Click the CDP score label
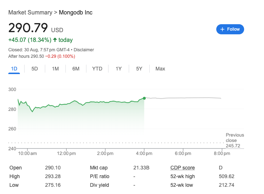 tap(182, 168)
